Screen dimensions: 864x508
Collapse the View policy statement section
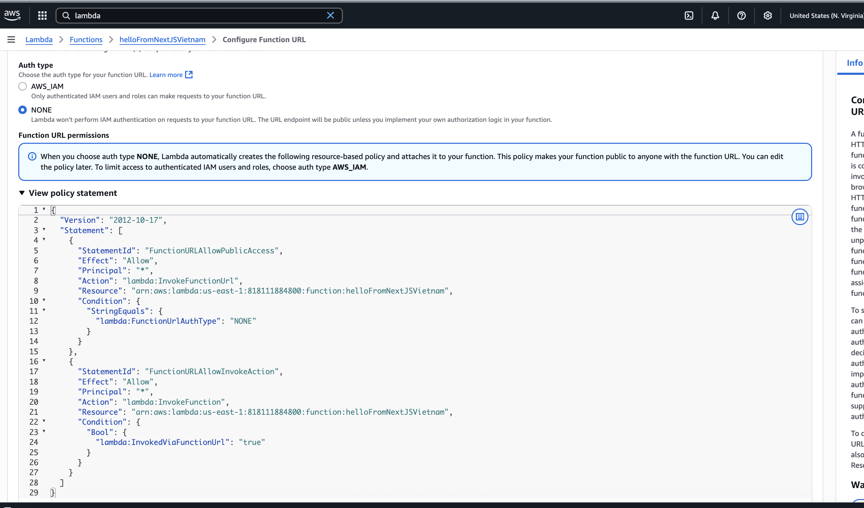point(22,193)
